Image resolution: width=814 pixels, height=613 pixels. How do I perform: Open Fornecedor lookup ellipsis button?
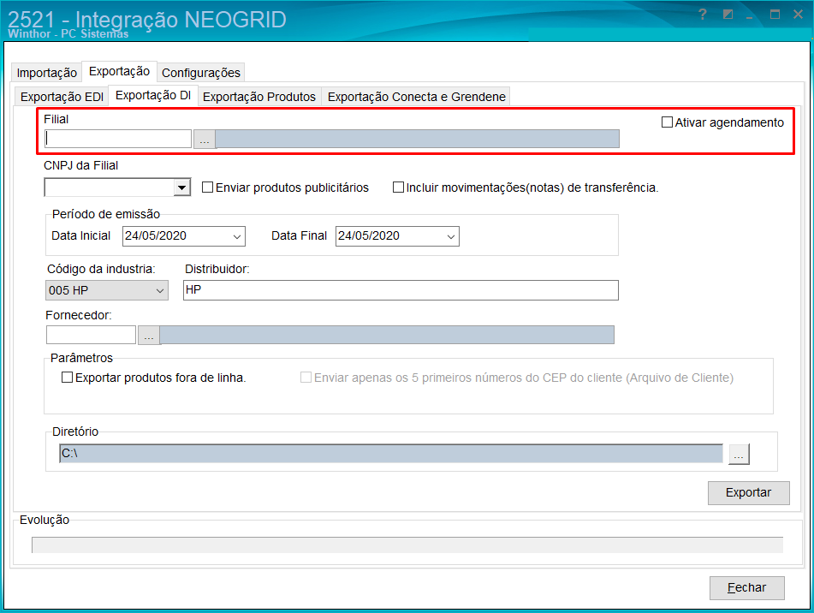[x=149, y=336]
